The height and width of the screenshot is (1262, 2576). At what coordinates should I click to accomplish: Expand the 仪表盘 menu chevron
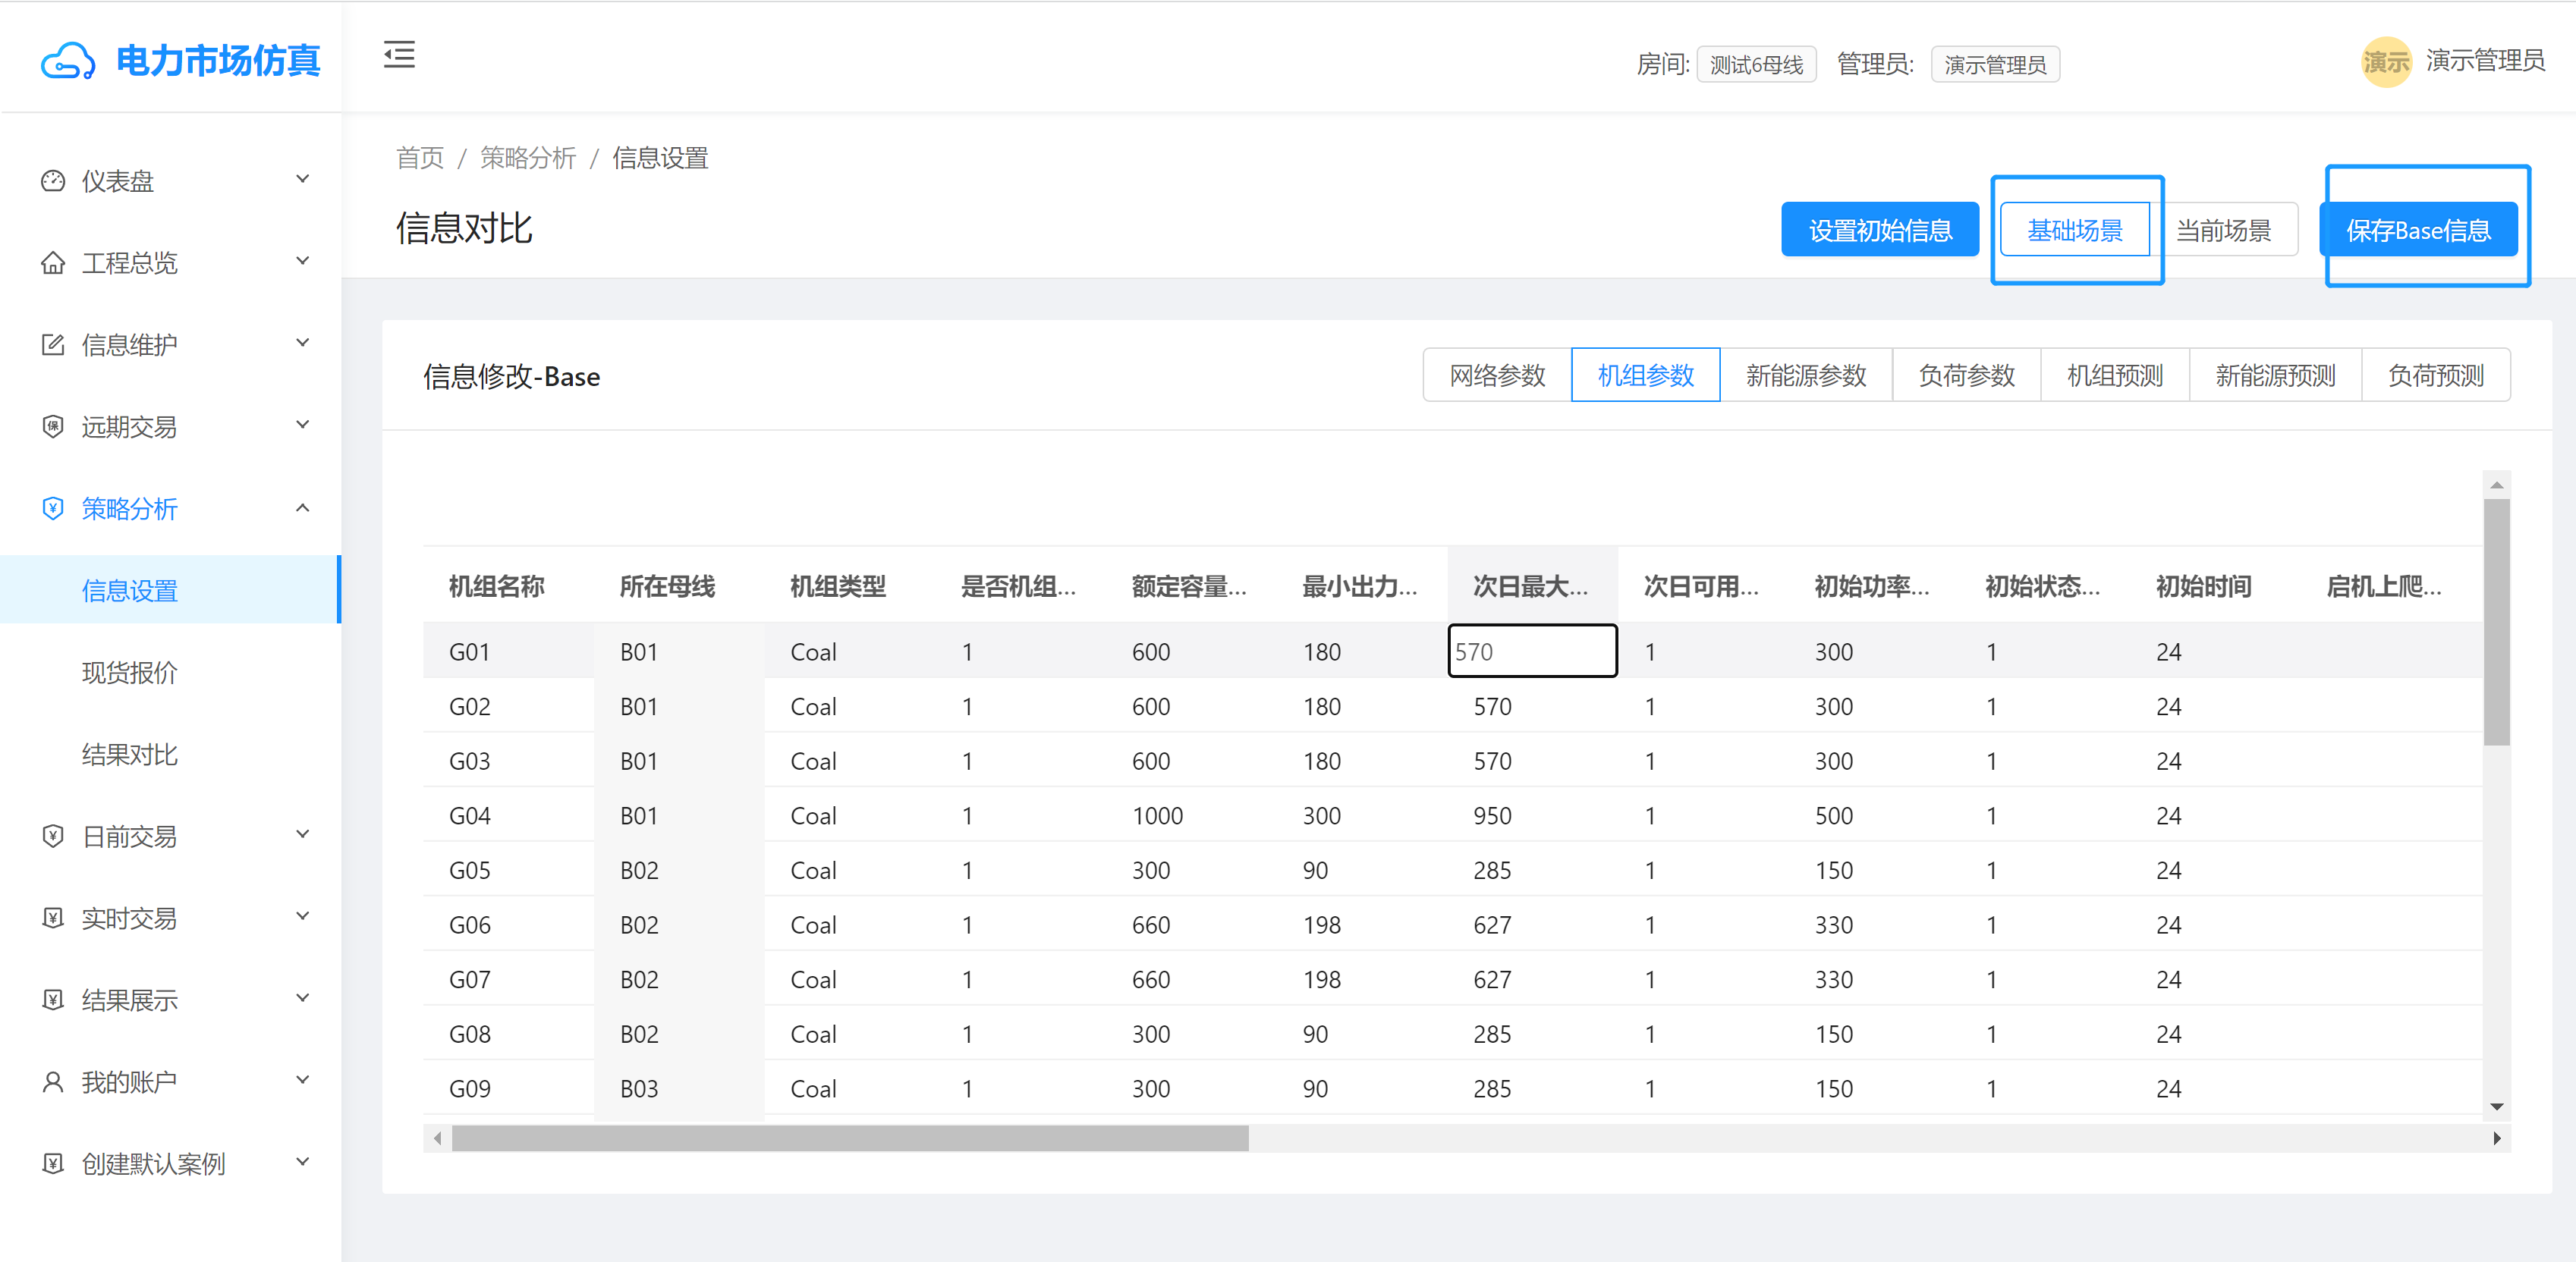[x=303, y=180]
